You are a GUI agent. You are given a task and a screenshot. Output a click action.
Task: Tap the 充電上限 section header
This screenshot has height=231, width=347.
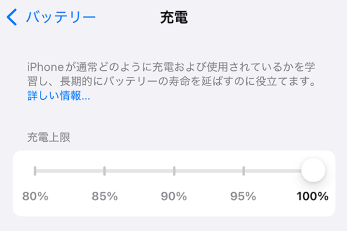coord(49,137)
